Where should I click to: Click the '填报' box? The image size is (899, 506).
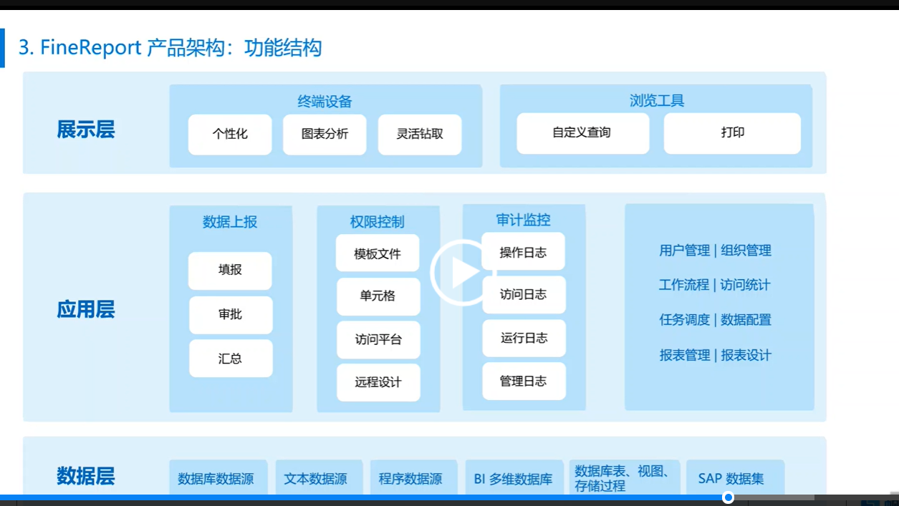pyautogui.click(x=230, y=271)
